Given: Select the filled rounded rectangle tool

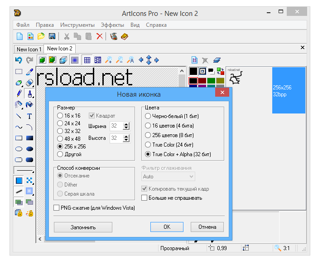Looking at the screenshot, I should pos(29,160).
